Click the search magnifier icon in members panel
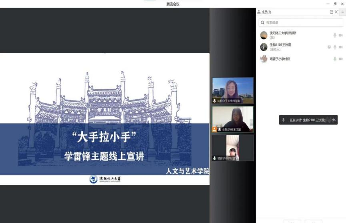The width and height of the screenshot is (346, 223). tap(262, 23)
